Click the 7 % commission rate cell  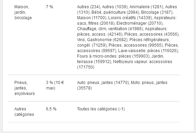coord(49,7)
